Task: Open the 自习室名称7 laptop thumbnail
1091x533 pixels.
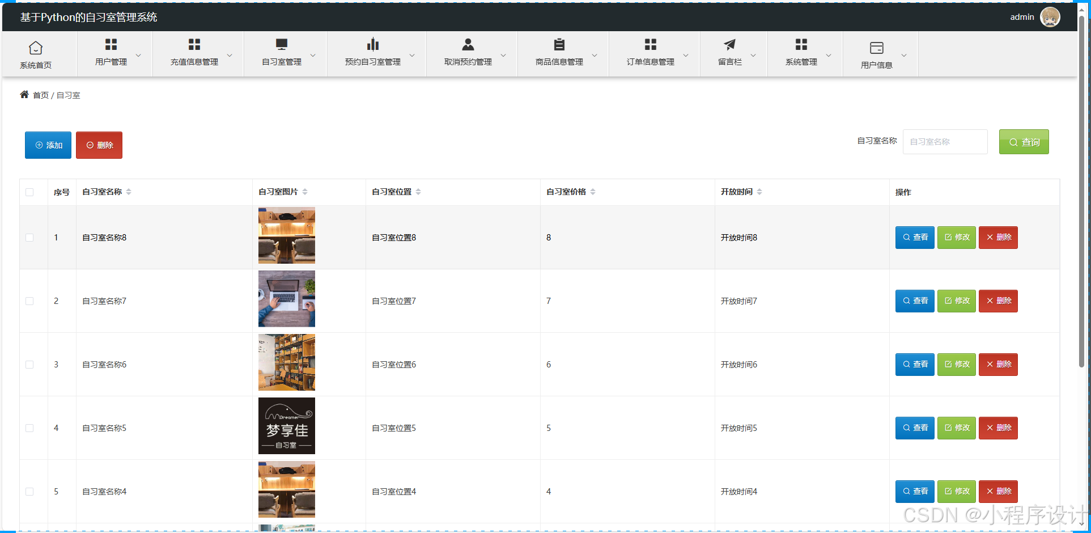Action: click(287, 299)
